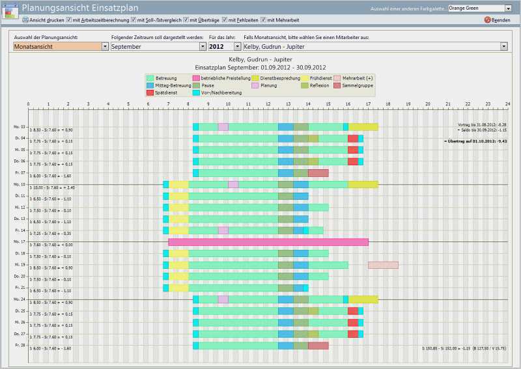The height and width of the screenshot is (369, 521).
Task: Click the Beenden button label
Action: (501, 20)
